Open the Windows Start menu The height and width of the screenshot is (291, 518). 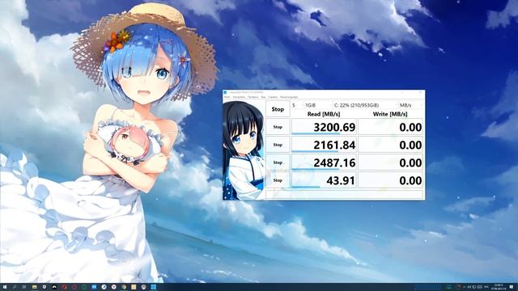click(x=5, y=287)
